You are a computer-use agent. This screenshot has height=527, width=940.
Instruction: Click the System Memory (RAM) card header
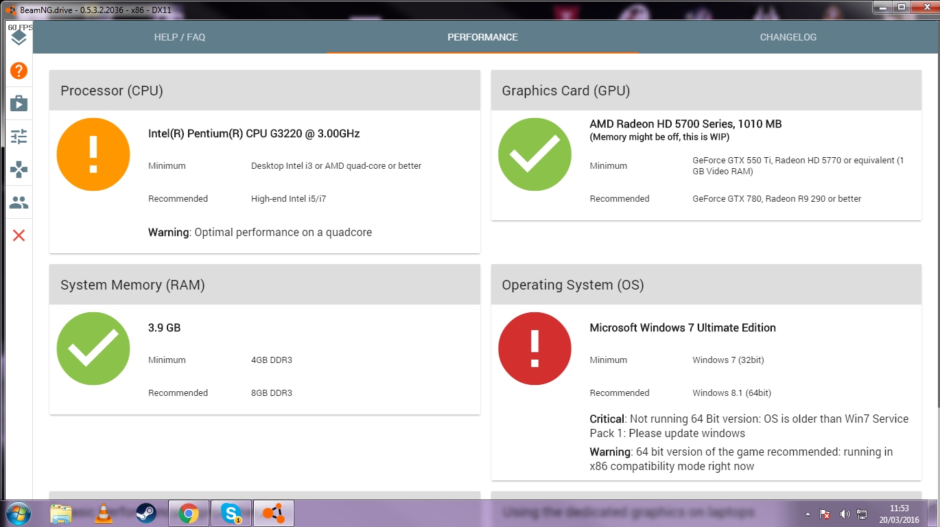265,285
